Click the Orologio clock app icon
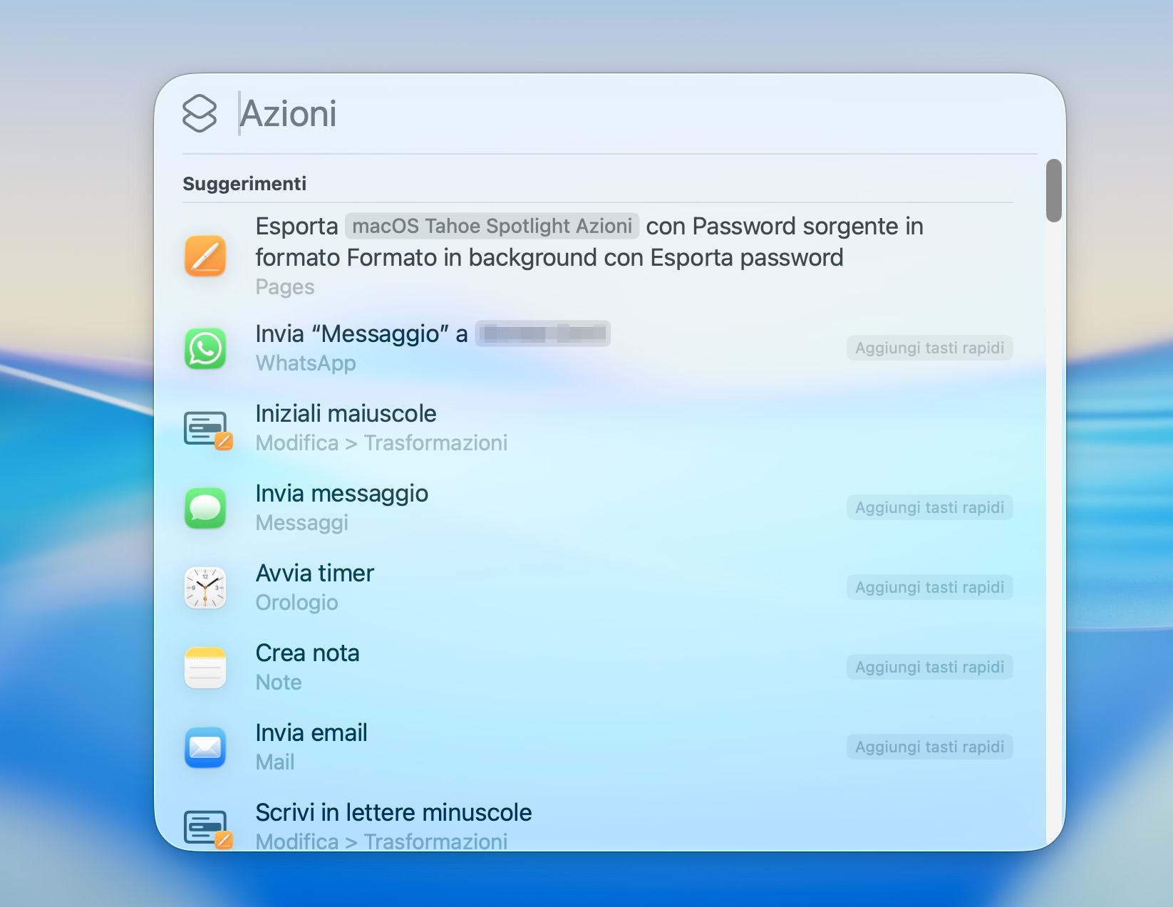Image resolution: width=1173 pixels, height=907 pixels. coord(205,588)
